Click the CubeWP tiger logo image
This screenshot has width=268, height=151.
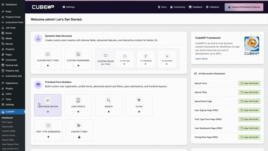pyautogui.click(x=252, y=45)
